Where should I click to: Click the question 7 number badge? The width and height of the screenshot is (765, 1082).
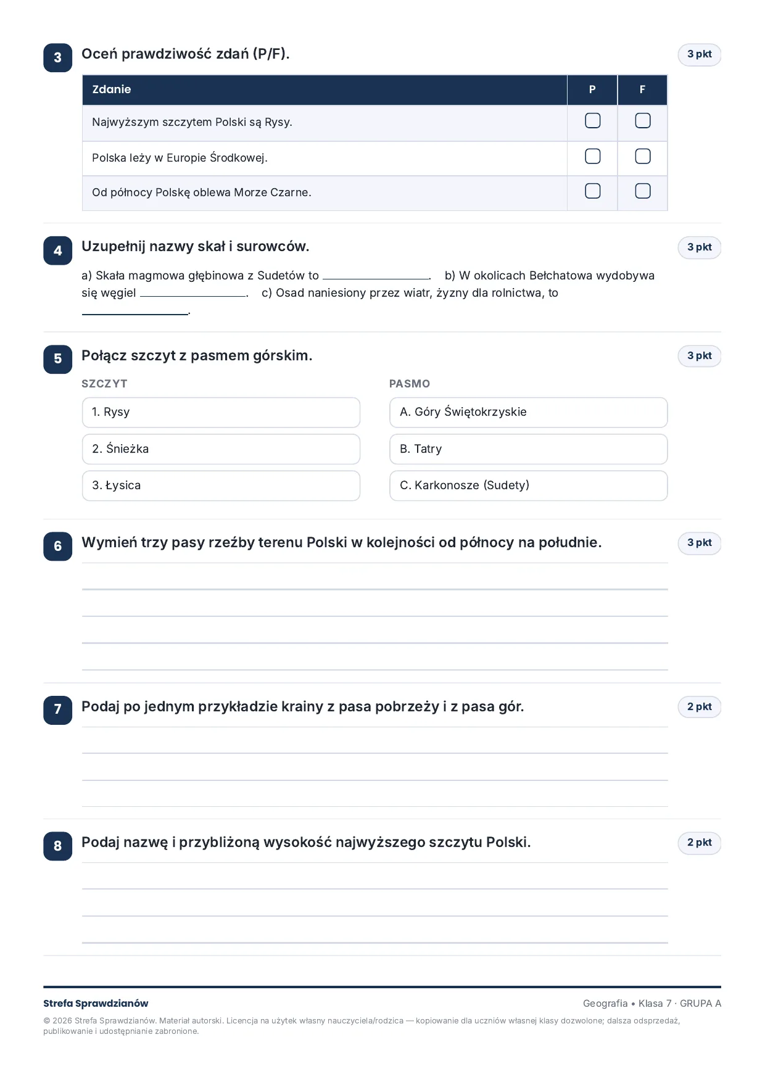tap(57, 710)
